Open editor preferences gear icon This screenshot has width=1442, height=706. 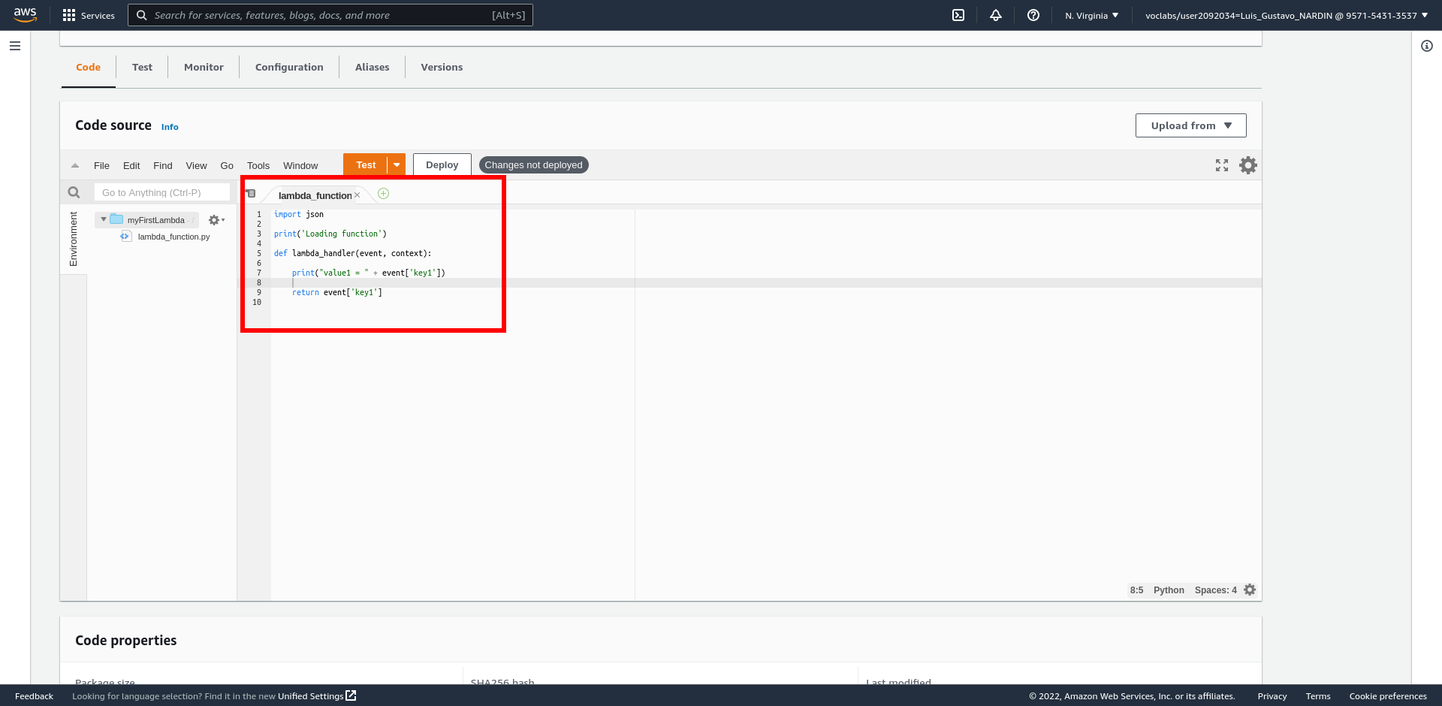tap(1247, 165)
